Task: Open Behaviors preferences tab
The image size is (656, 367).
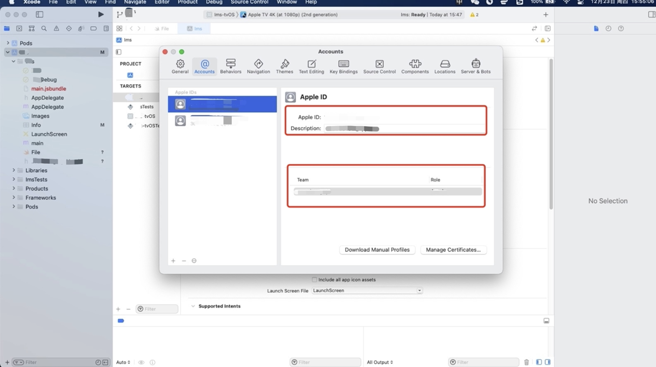Action: point(231,67)
